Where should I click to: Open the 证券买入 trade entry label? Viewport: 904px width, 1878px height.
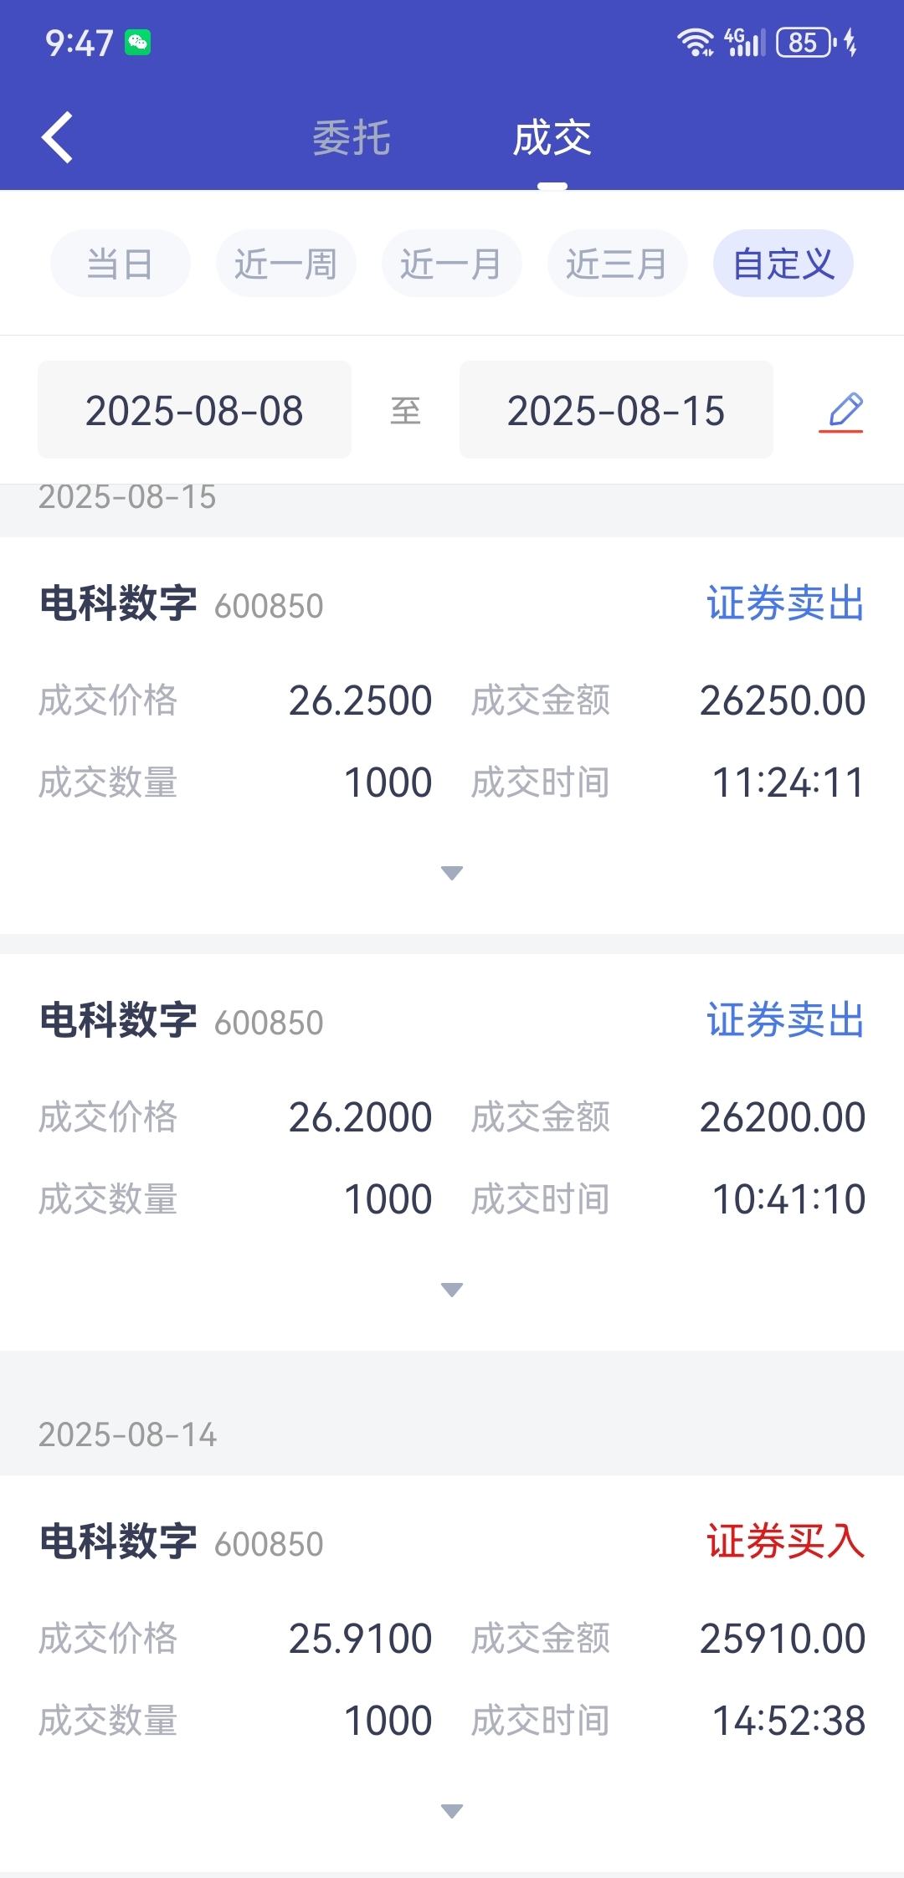[785, 1542]
